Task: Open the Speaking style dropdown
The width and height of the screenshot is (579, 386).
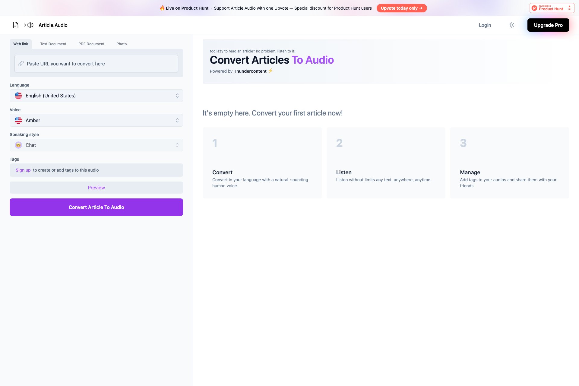Action: [x=96, y=145]
